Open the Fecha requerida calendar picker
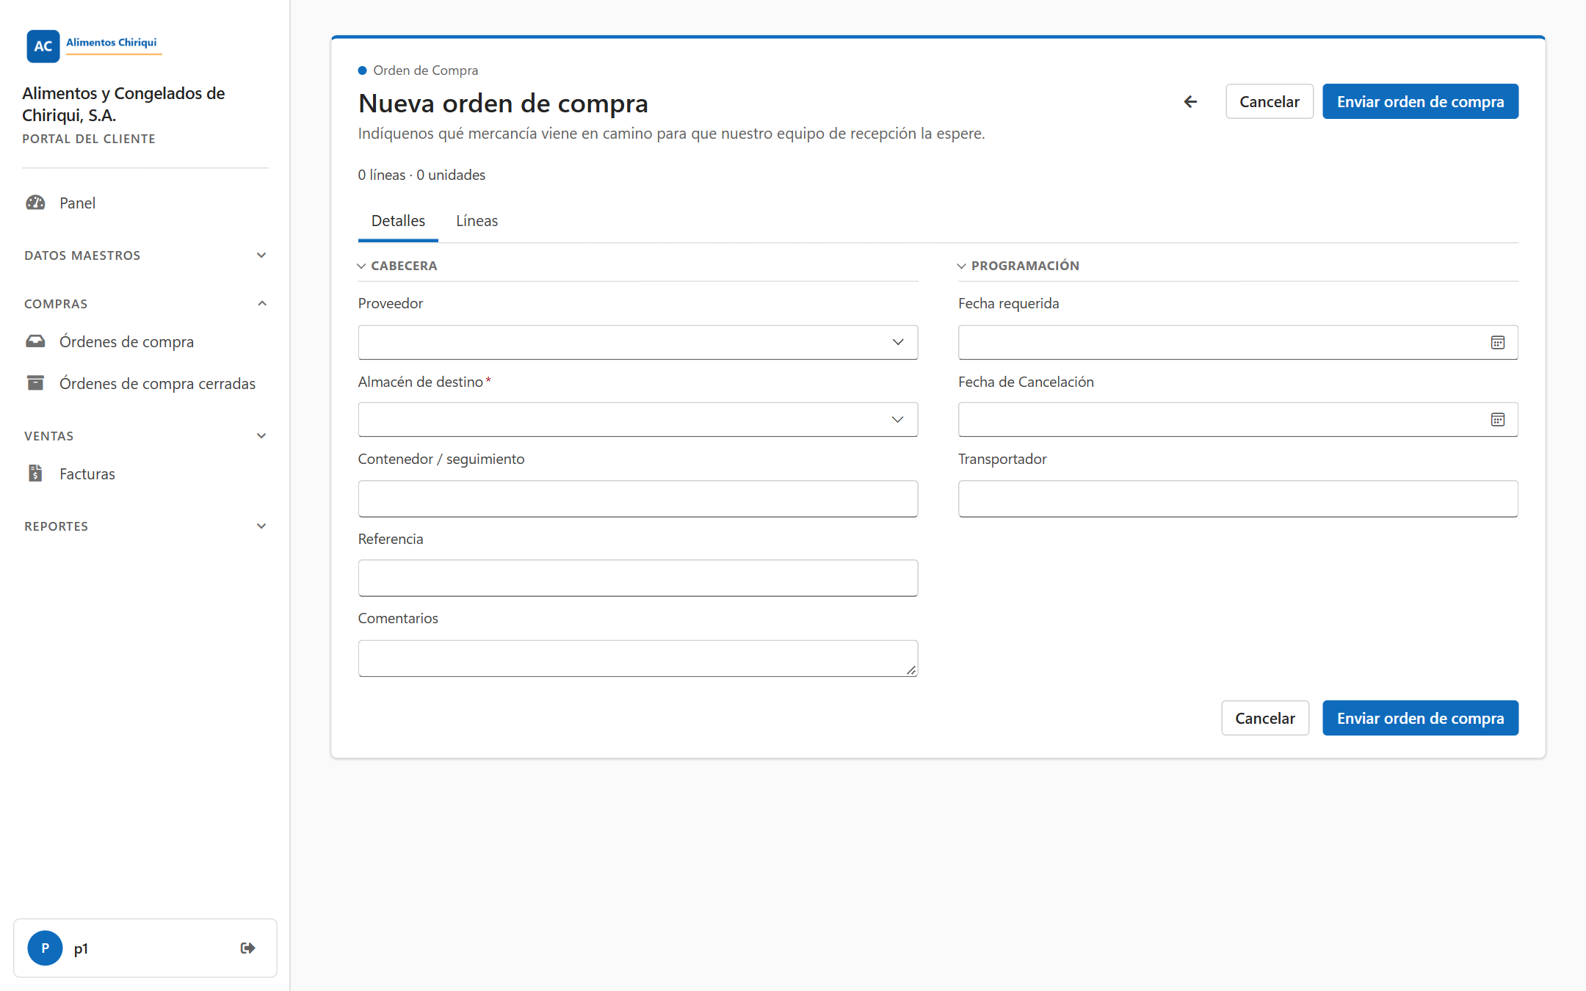 coord(1498,343)
